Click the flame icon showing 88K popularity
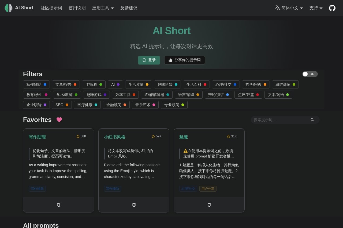 78,136
